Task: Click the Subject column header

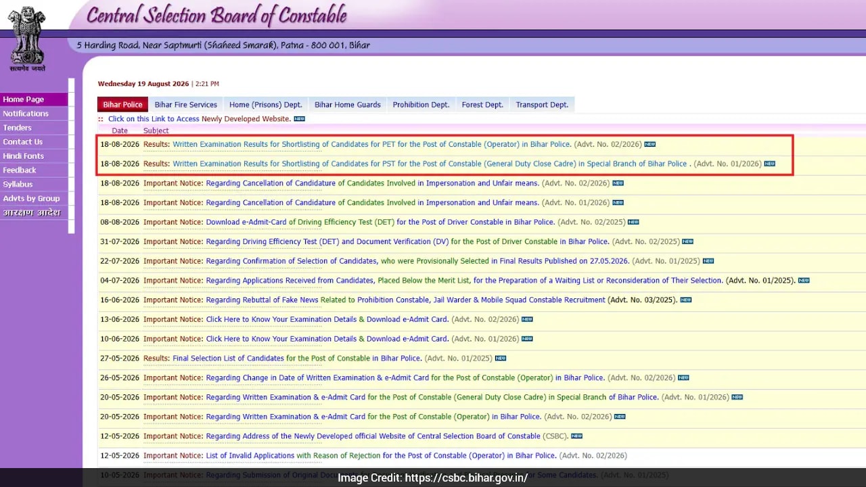Action: 156,131
